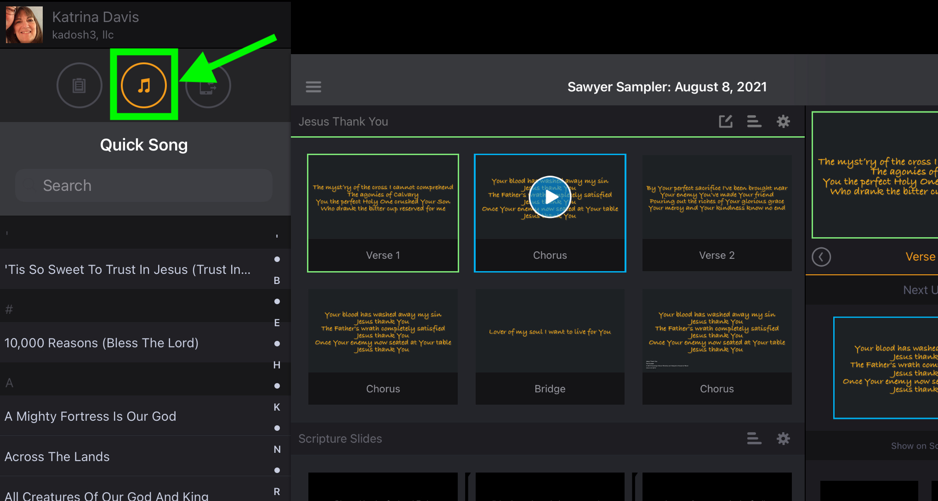Viewport: 938px width, 501px height.
Task: Play the selected Chorus slide
Action: point(550,197)
